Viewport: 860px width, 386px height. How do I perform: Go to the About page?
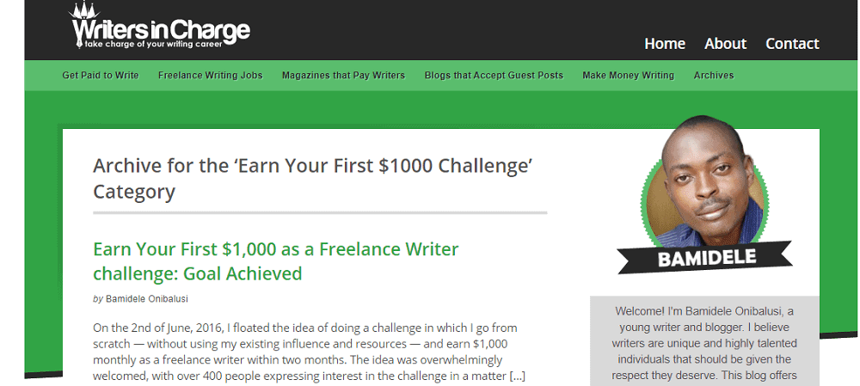(x=725, y=44)
